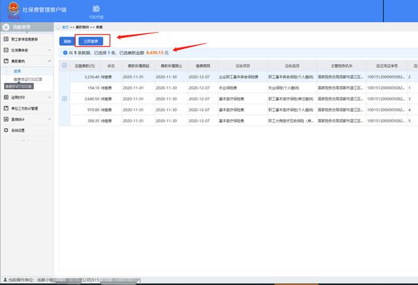Open the 职工参保信息 sidebar item icon

pos(6,39)
